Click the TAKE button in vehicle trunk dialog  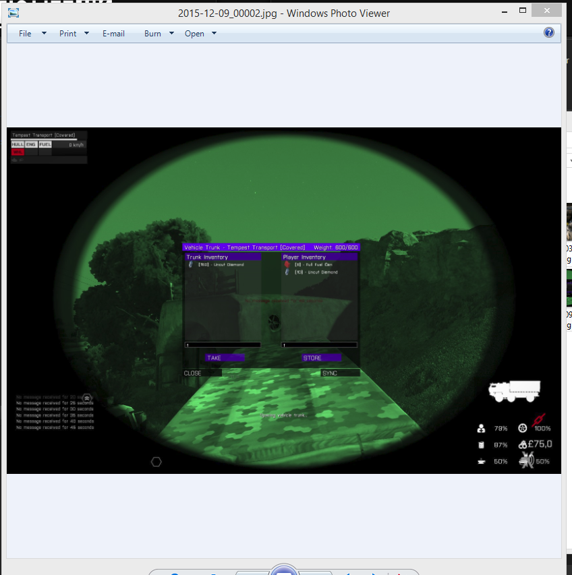point(225,357)
